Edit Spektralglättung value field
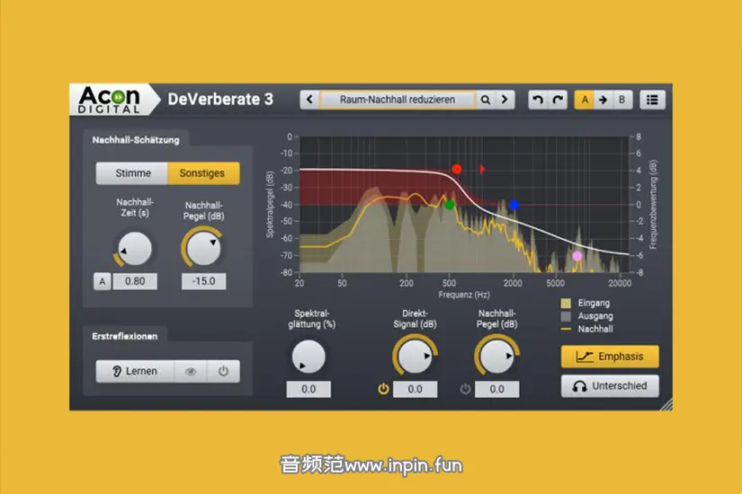Screen dimensions: 742x494 tap(308, 389)
